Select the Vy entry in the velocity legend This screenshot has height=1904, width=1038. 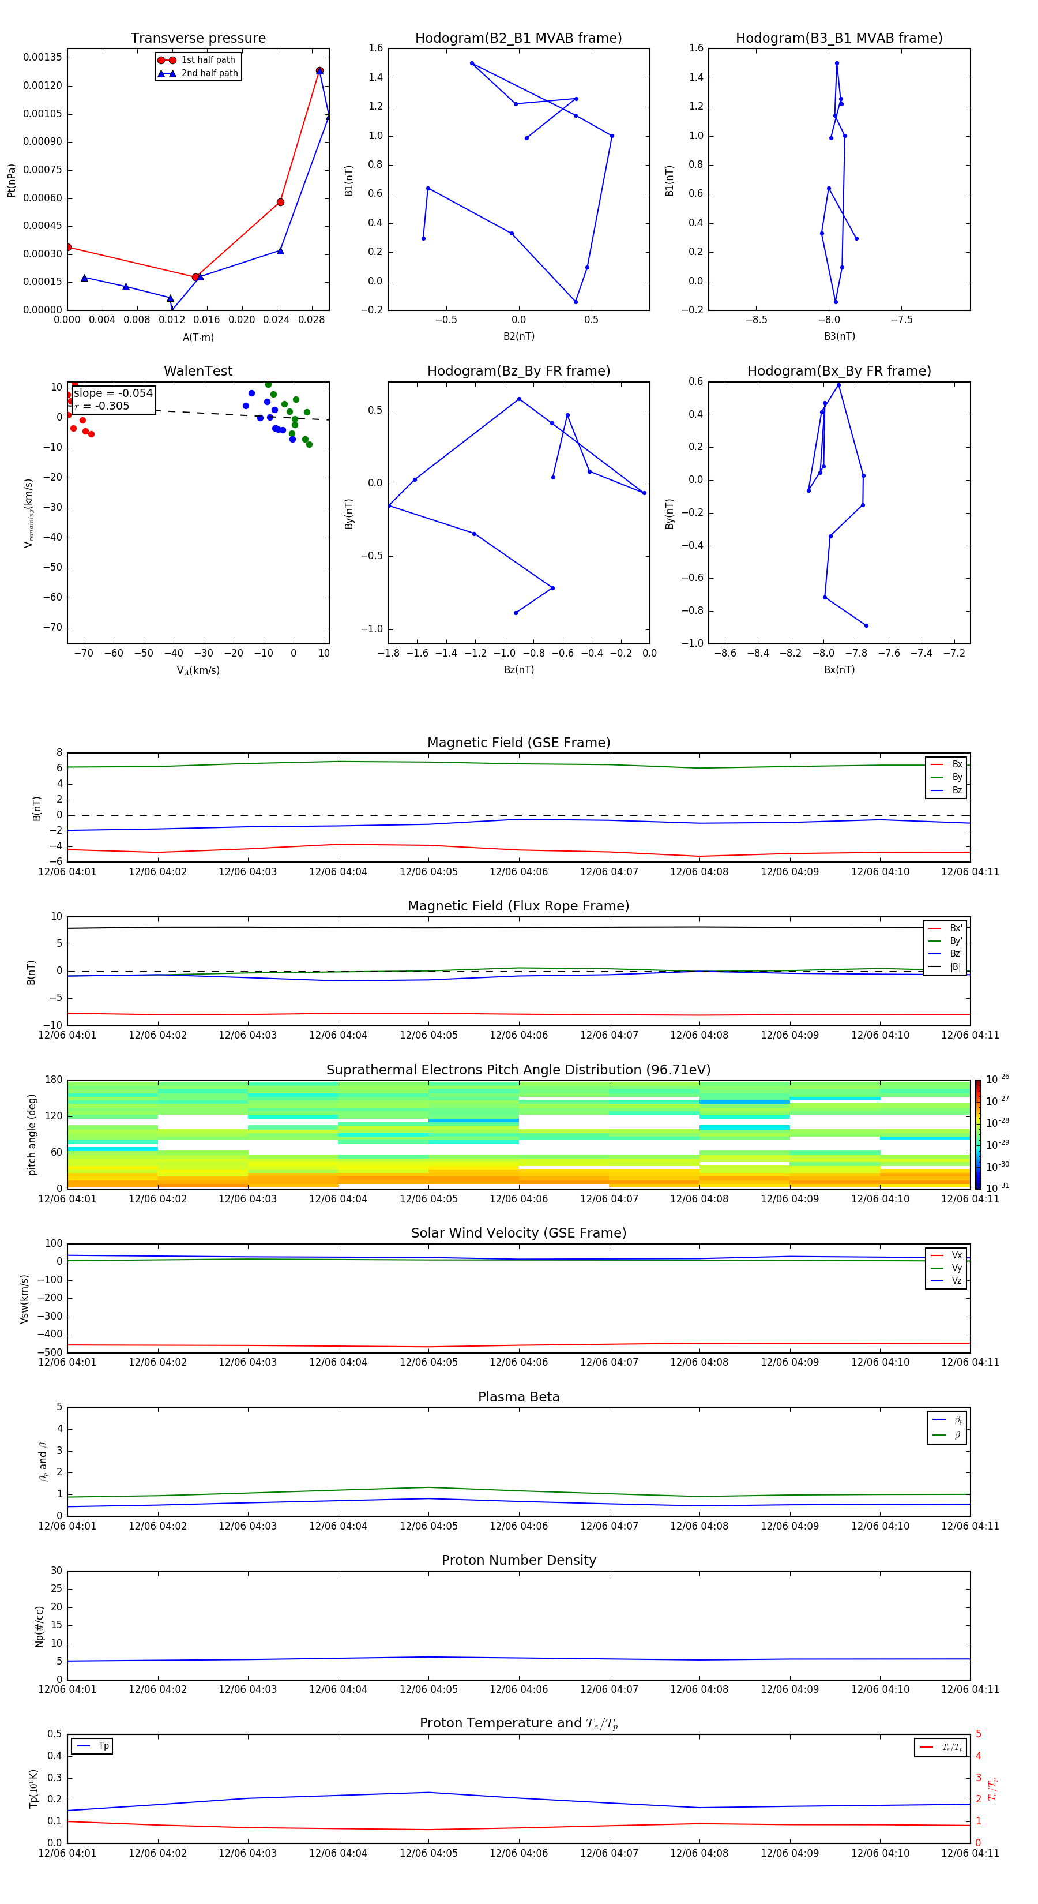(946, 1268)
